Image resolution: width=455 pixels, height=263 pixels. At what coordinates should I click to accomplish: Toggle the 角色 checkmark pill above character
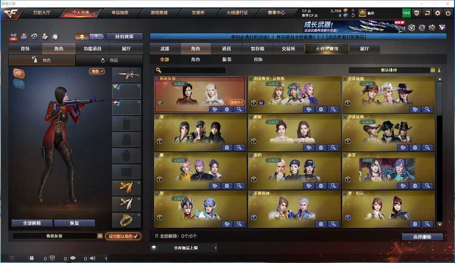click(97, 71)
